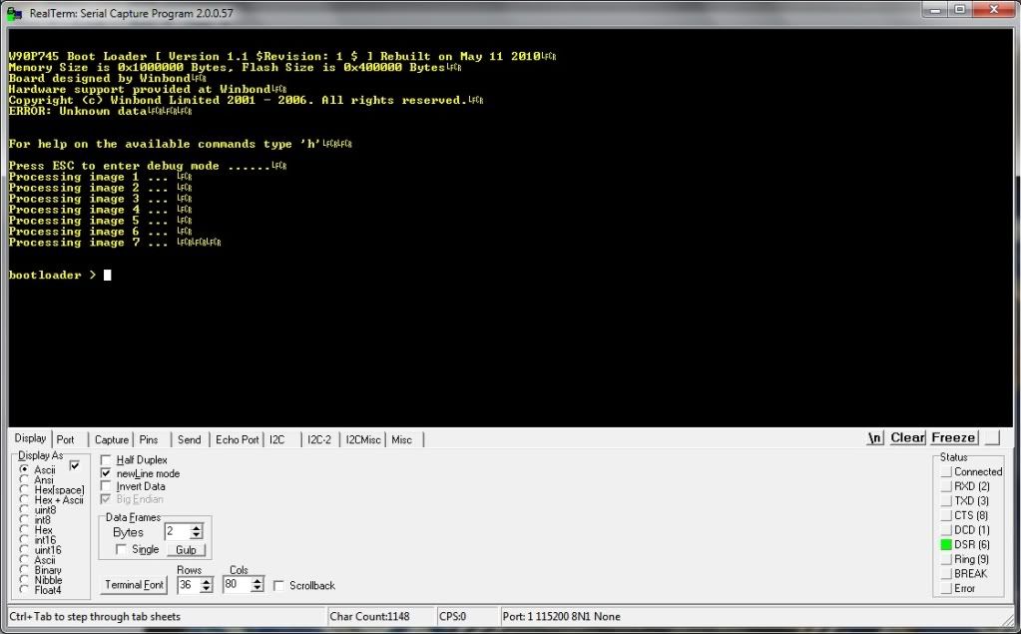Increase the terminal Cols value

pos(256,580)
